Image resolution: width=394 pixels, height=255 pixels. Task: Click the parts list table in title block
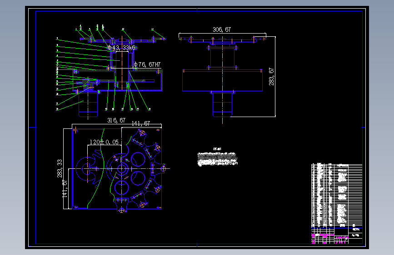pos(337,195)
